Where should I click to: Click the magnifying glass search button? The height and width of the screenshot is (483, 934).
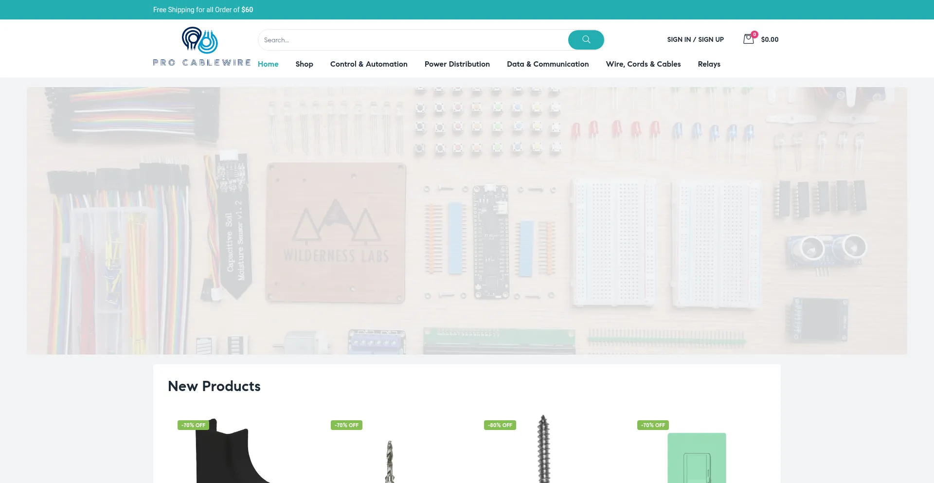coord(586,40)
